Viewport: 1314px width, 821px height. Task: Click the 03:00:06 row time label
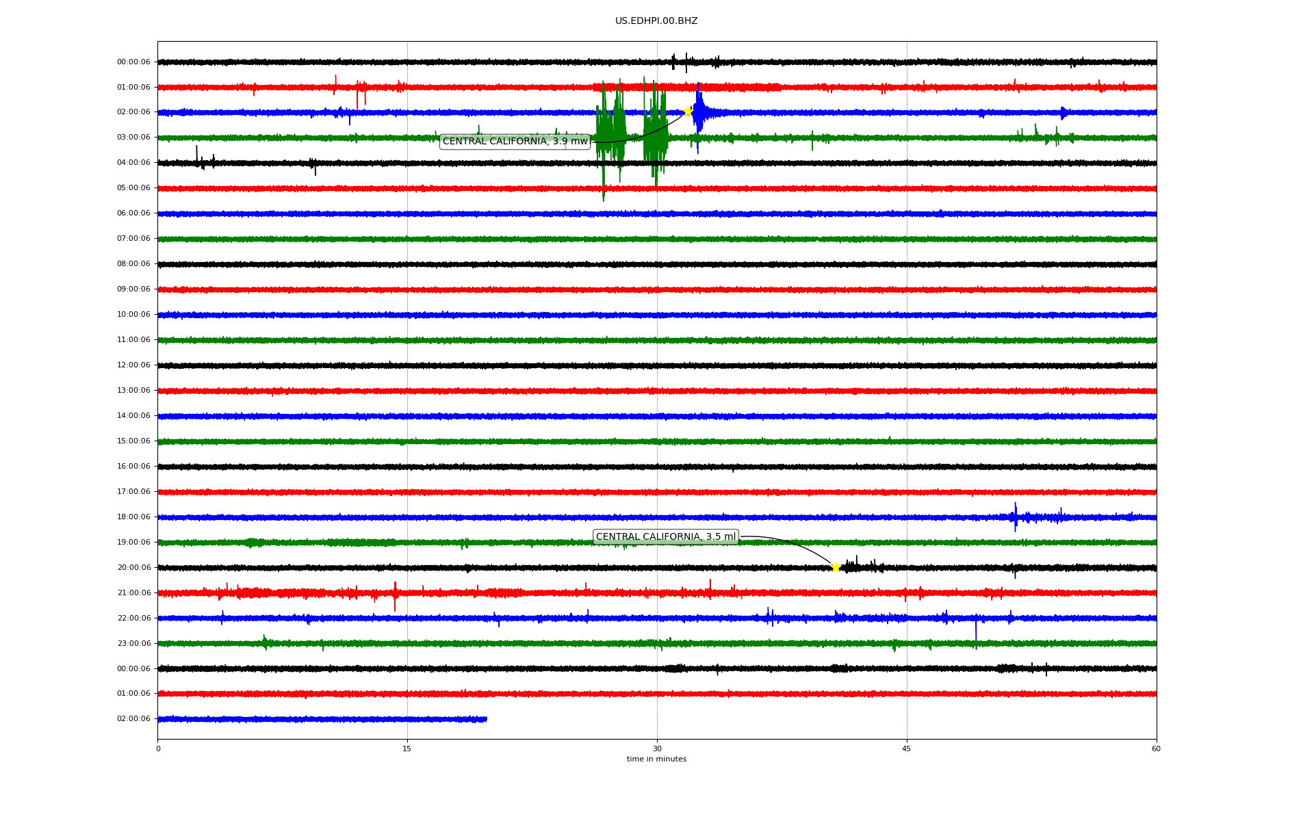[133, 138]
